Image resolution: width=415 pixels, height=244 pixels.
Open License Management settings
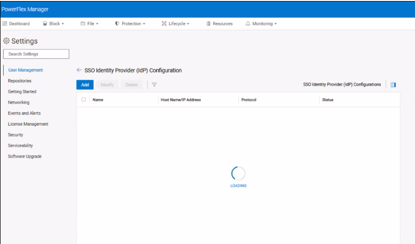[x=28, y=124]
